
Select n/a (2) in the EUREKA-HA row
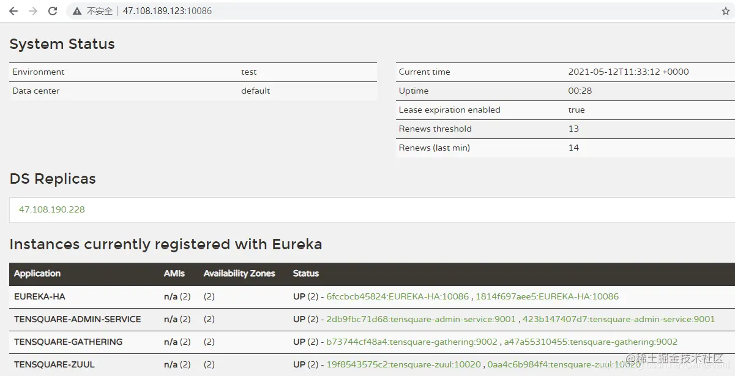pos(177,296)
